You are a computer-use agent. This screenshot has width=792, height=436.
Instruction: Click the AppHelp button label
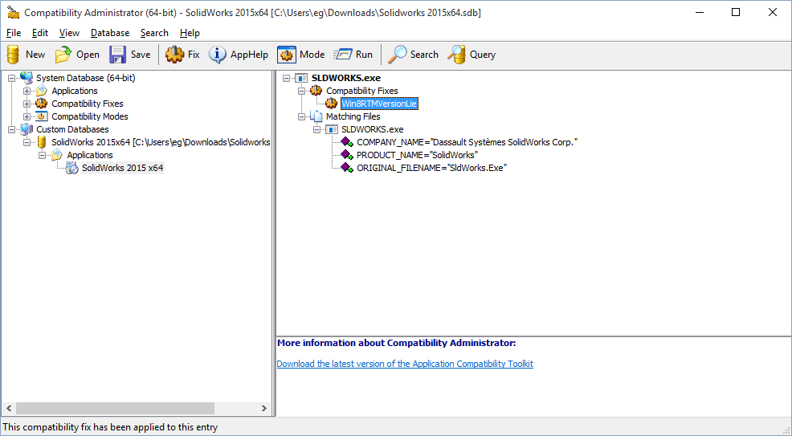249,55
